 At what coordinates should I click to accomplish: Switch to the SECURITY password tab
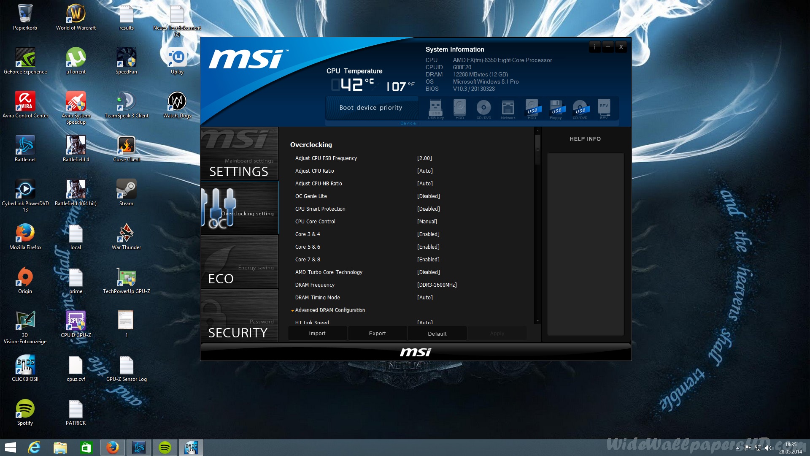click(239, 315)
